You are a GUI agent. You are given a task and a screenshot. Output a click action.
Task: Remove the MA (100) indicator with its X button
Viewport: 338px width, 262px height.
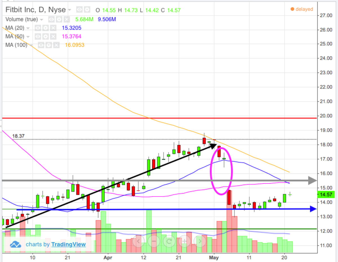click(56, 45)
